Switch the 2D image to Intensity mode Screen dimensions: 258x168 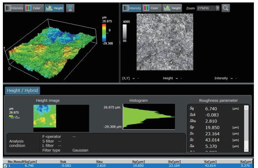coord(131,8)
